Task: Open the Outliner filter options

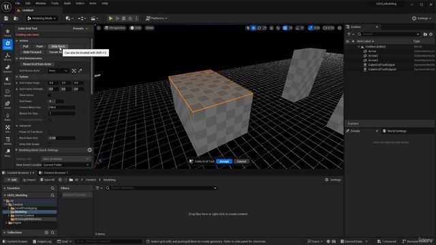Action: (x=350, y=34)
